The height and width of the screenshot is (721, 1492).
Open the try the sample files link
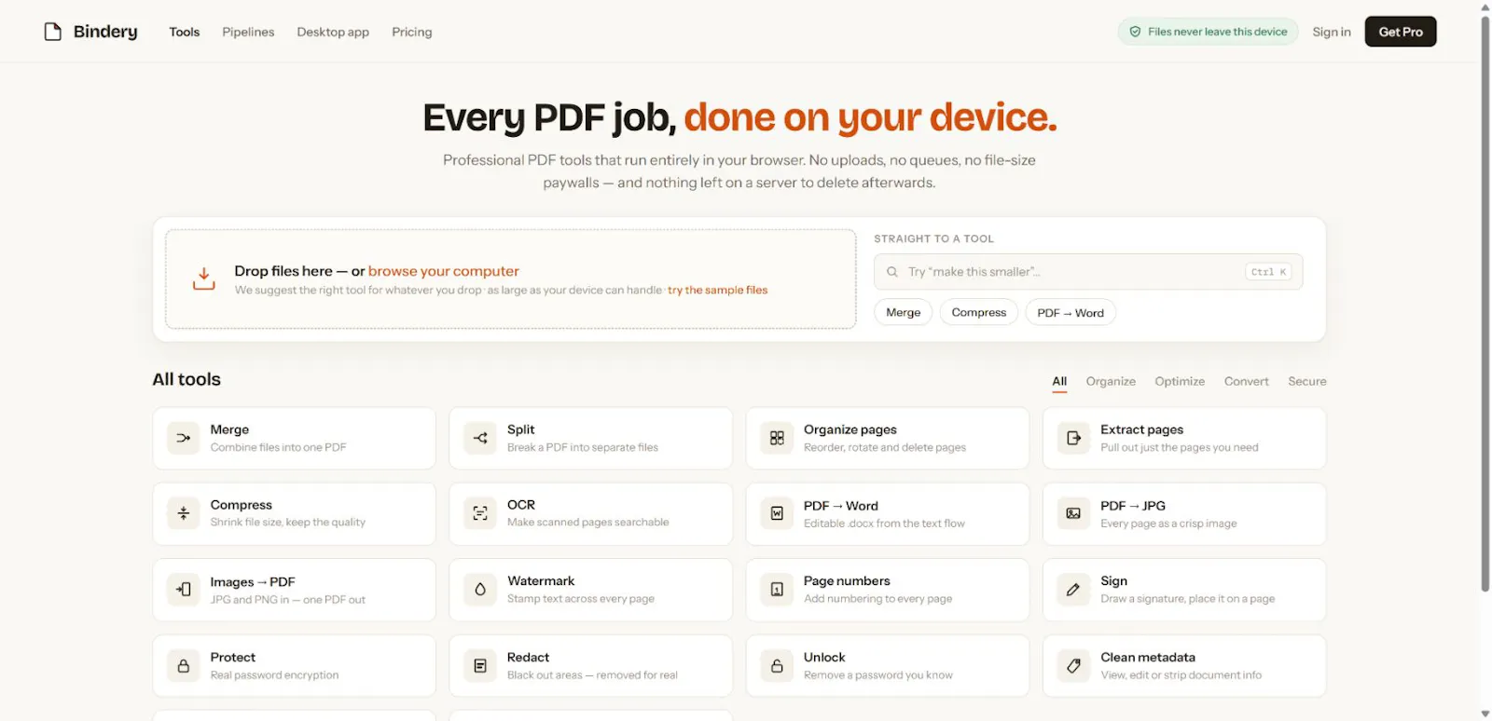click(718, 290)
